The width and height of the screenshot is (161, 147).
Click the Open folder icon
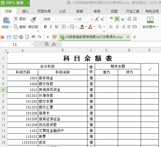(x=3, y=37)
